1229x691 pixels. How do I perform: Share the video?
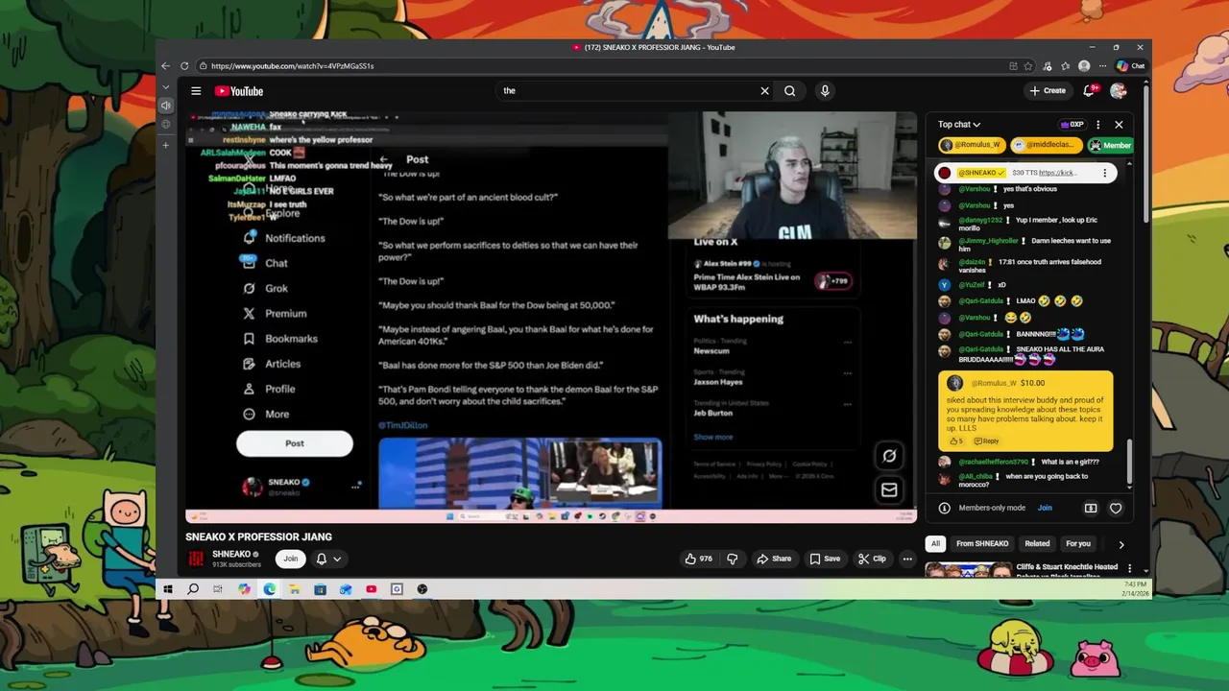pyautogui.click(x=774, y=559)
